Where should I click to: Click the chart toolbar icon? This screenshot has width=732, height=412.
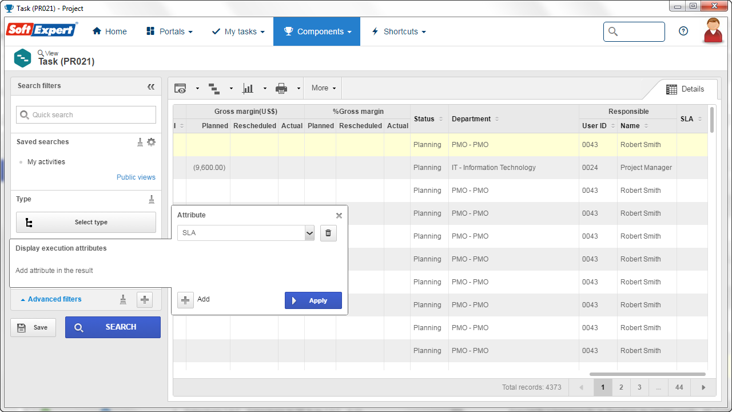click(248, 88)
